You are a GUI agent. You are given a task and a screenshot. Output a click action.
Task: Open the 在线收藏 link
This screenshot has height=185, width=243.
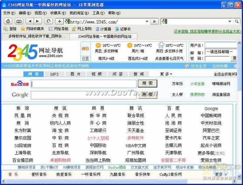click(220, 66)
